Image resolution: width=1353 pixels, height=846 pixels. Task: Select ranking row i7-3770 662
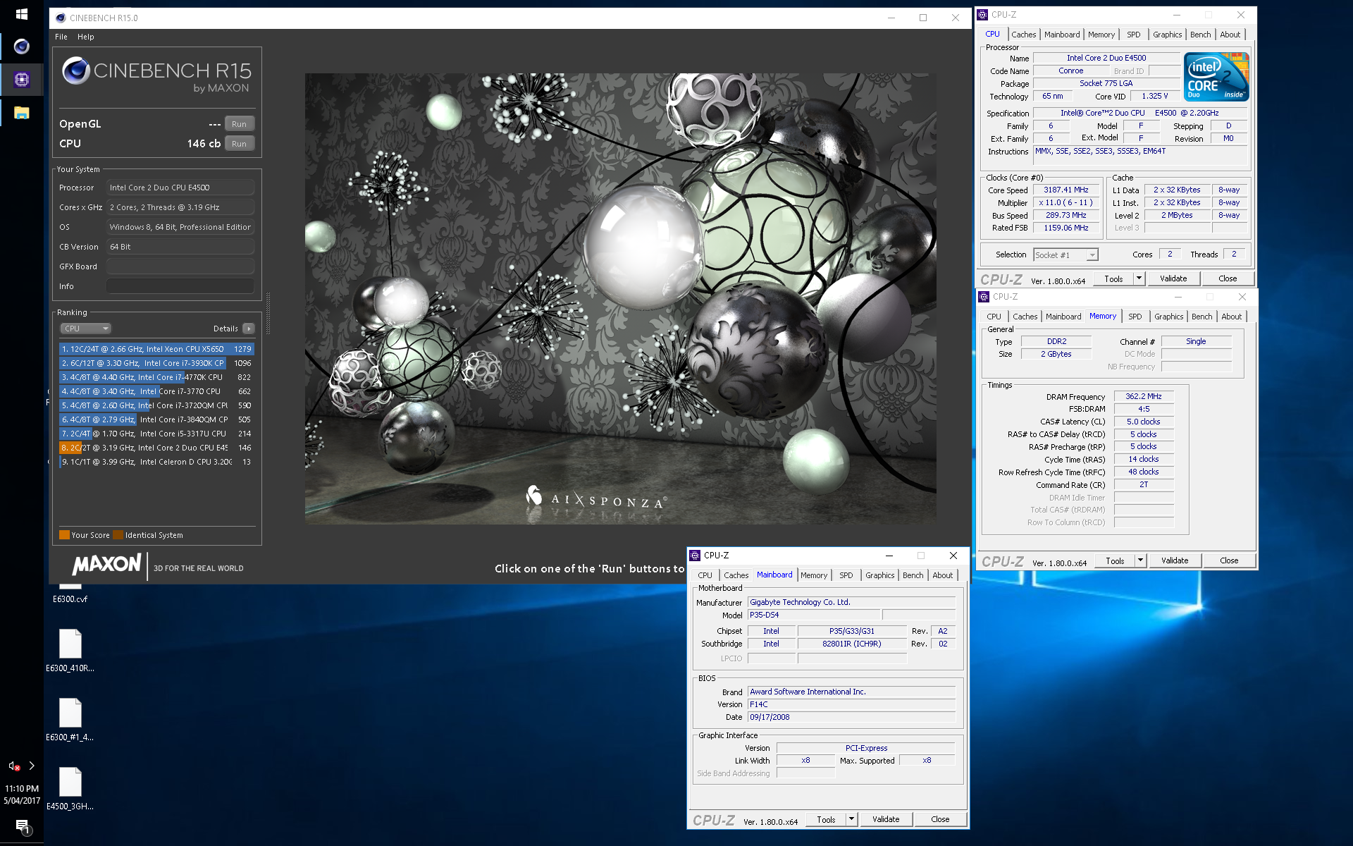(x=156, y=391)
